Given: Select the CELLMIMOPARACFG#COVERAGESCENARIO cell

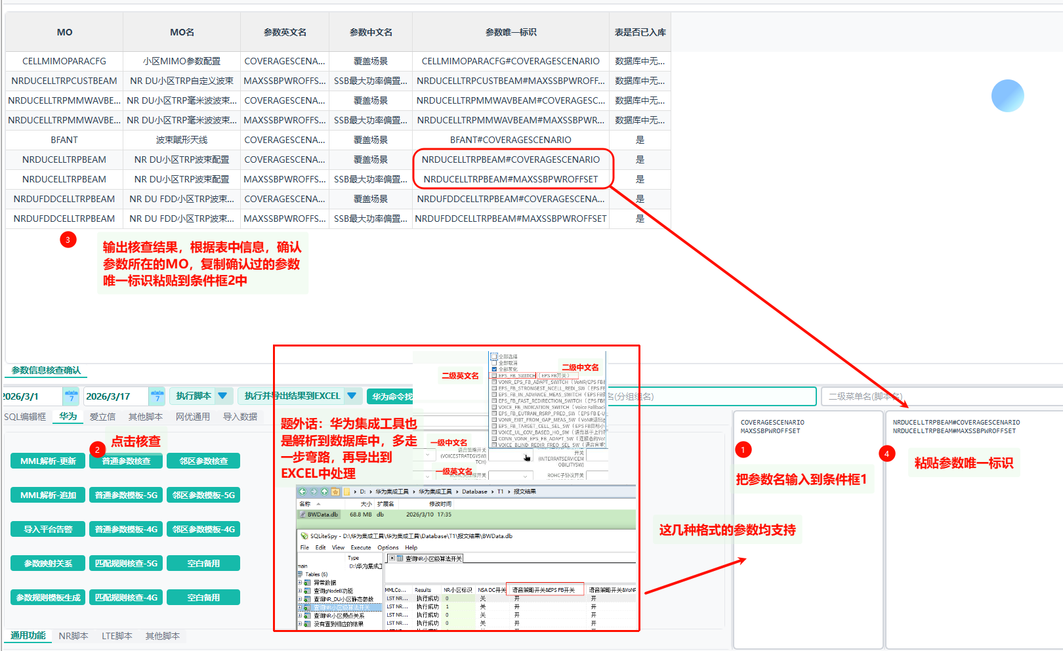Looking at the screenshot, I should [511, 61].
